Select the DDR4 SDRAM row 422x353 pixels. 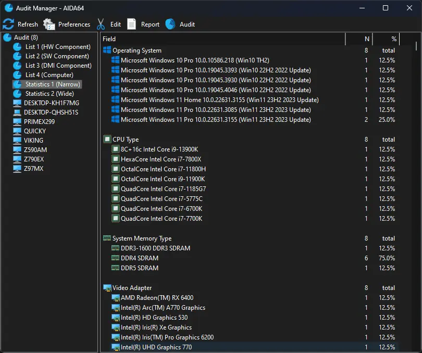[249, 258]
